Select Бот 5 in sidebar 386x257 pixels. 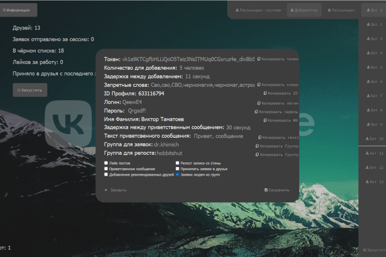click(374, 67)
